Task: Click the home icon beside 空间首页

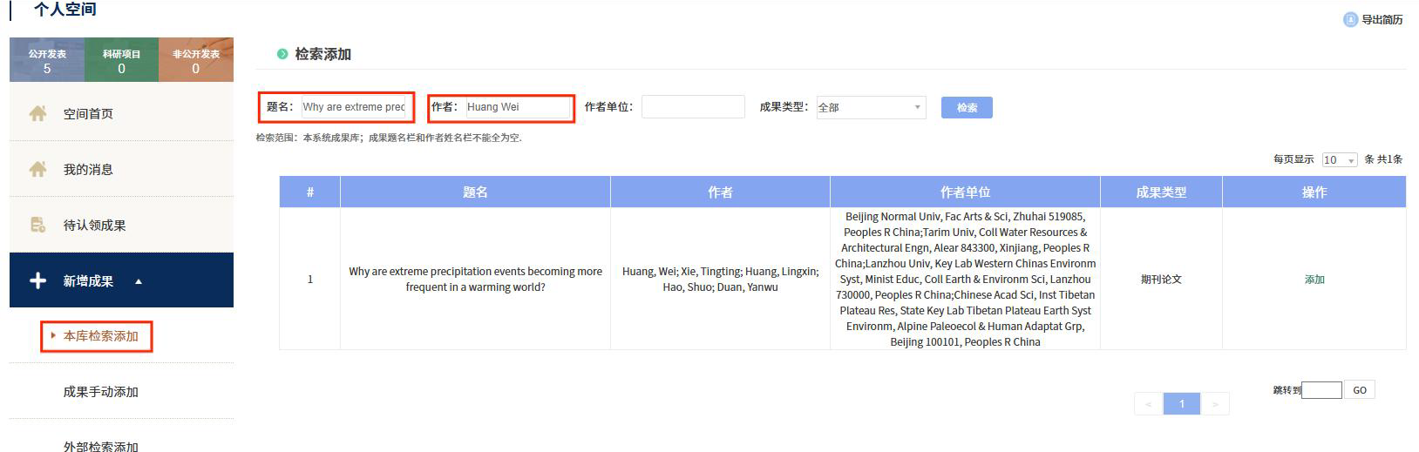Action: point(37,113)
